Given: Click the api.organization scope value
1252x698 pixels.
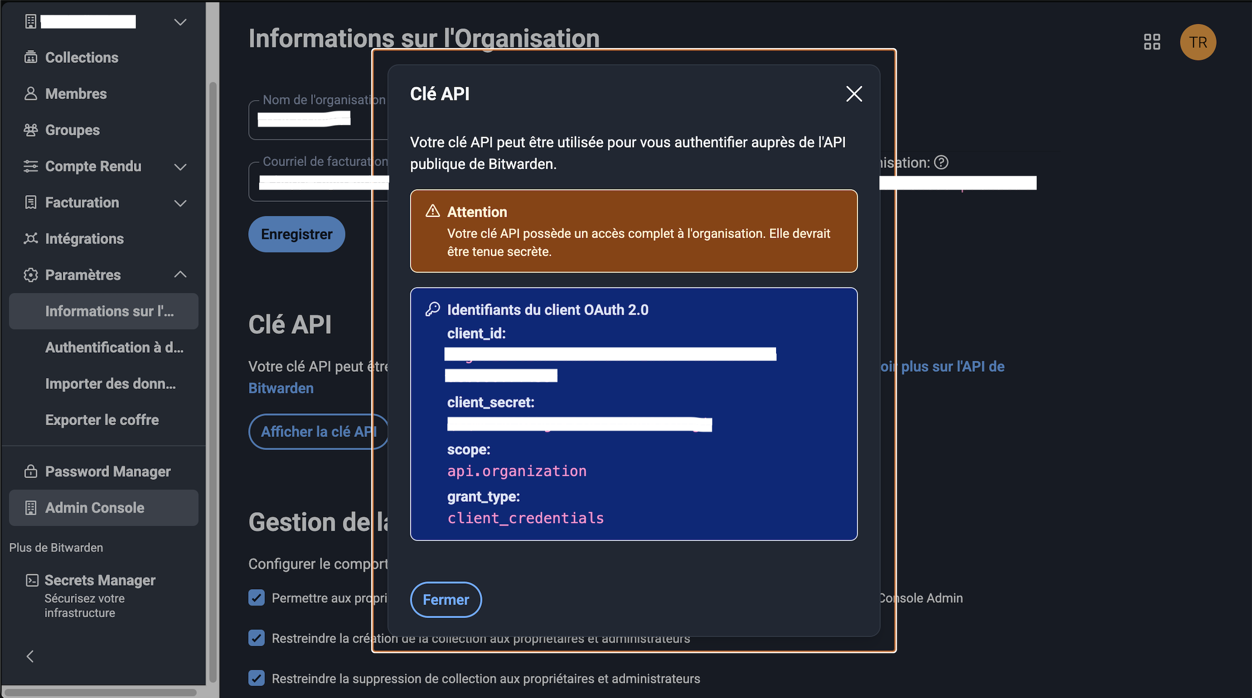Looking at the screenshot, I should [516, 471].
